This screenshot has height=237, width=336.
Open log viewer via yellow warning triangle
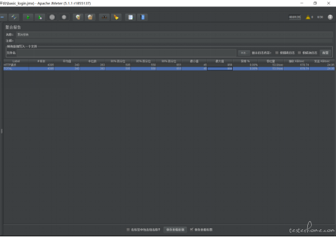(308, 17)
